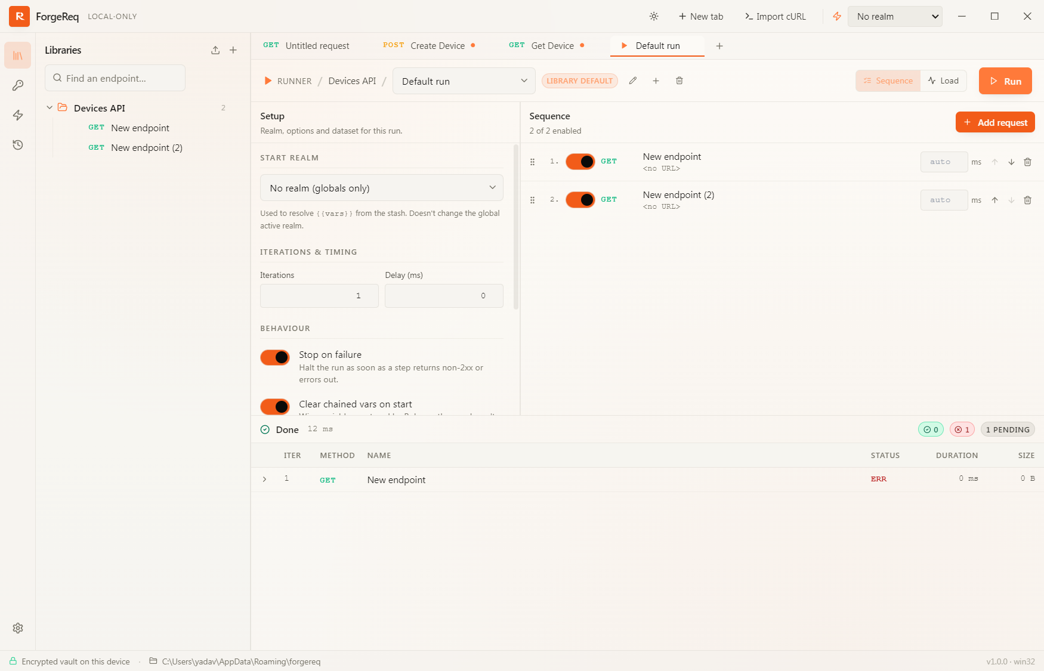Screen dimensions: 1044x671
Task: Switch to the Create Device tab
Action: point(430,46)
